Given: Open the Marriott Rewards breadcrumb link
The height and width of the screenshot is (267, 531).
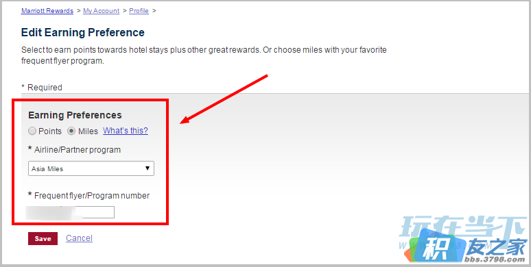Looking at the screenshot, I should click(x=47, y=11).
